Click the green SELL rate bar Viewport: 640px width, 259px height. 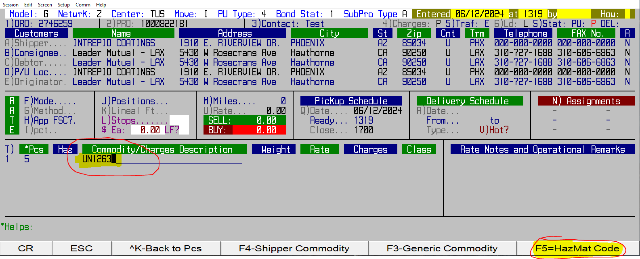pyautogui.click(x=244, y=120)
